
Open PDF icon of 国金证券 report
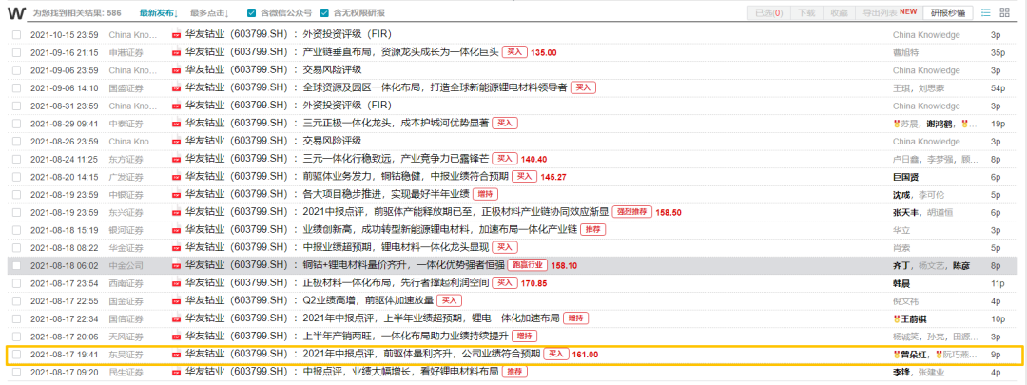click(176, 301)
